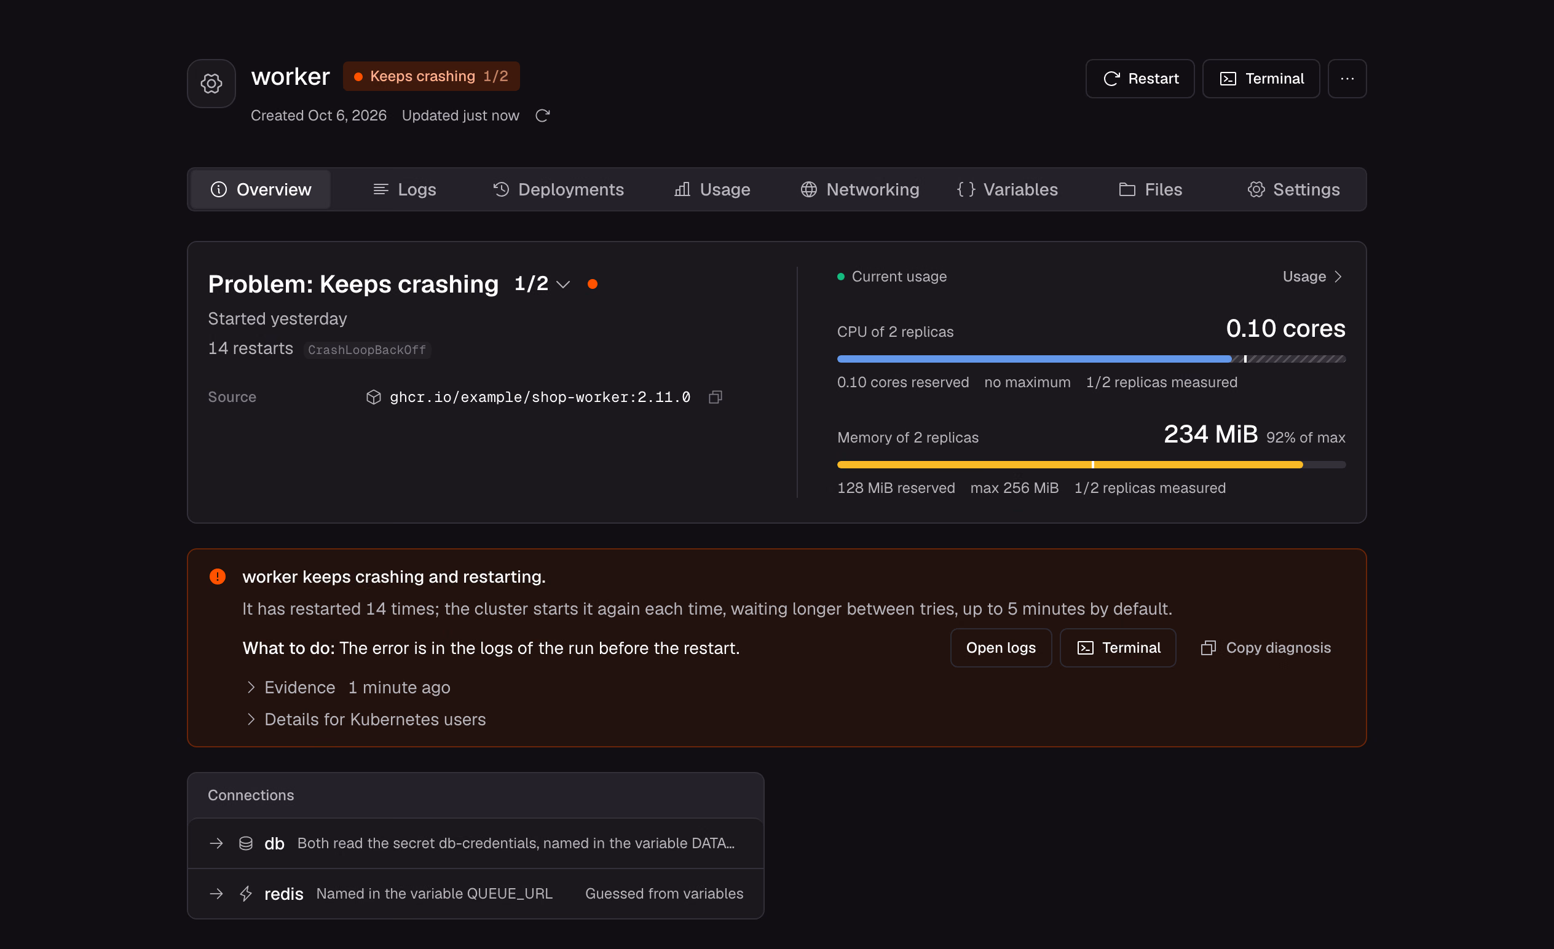Expand Details for Kubernetes users
Viewport: 1554px width, 949px height.
coord(366,720)
